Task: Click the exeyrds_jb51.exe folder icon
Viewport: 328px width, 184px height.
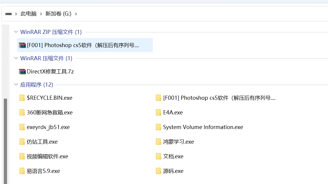Action: [x=22, y=127]
